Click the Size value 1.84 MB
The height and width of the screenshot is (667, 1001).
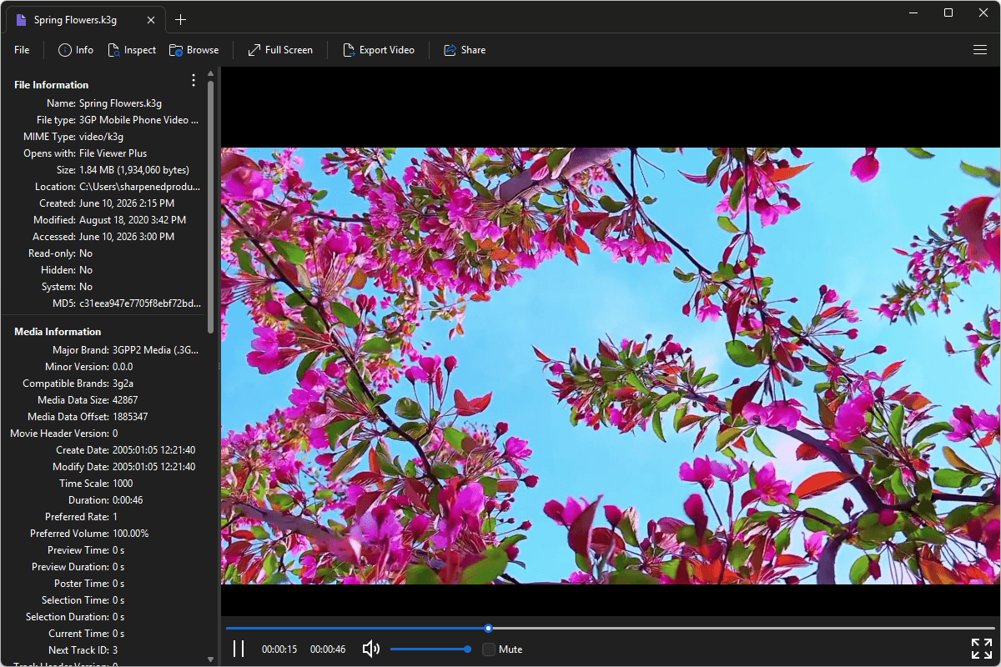[134, 170]
